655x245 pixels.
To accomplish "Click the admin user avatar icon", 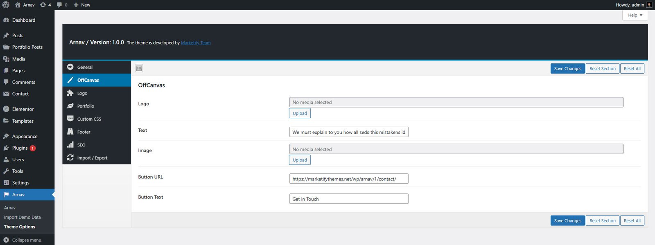I will (649, 5).
